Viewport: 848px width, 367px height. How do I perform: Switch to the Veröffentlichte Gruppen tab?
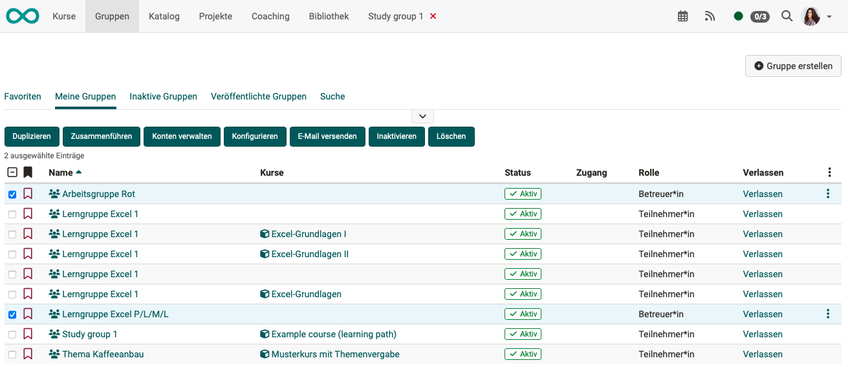(259, 96)
